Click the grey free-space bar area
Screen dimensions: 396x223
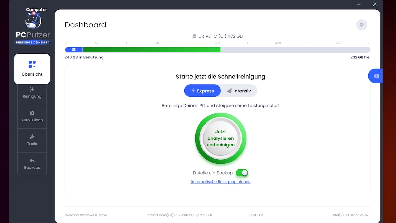pos(295,50)
